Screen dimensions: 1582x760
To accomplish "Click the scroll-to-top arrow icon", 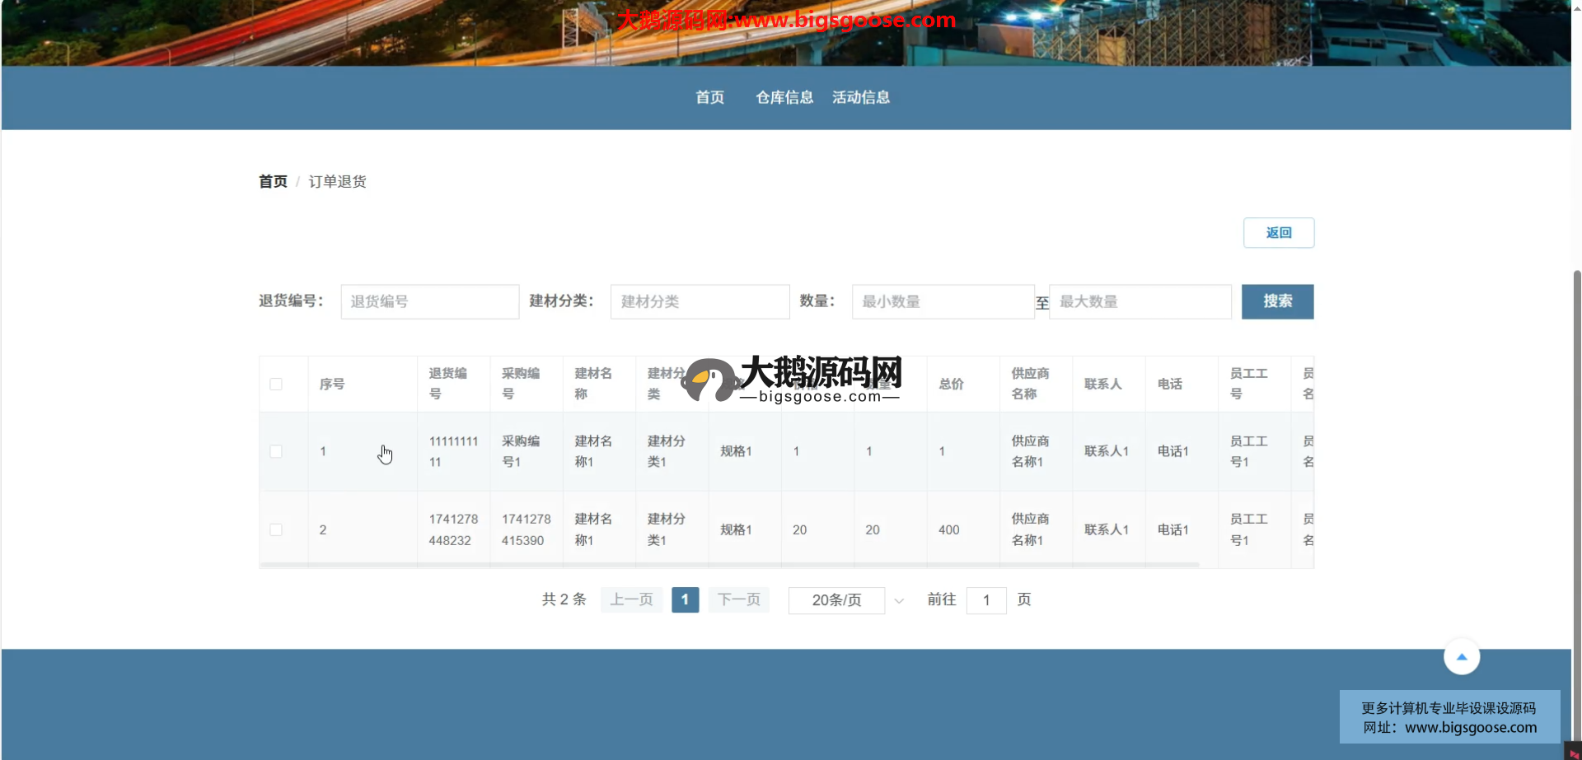I will [x=1461, y=657].
